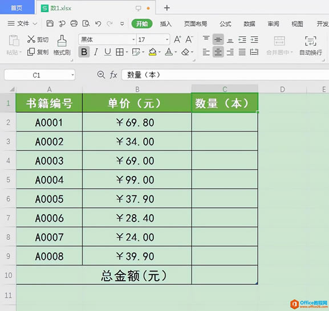Open the font size 17 dropdown
Image resolution: width=329 pixels, height=311 pixels.
[167, 40]
